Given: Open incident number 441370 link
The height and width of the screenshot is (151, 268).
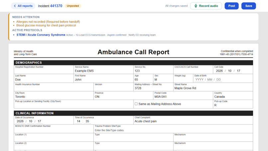Looking at the screenshot, I should (x=56, y=6).
